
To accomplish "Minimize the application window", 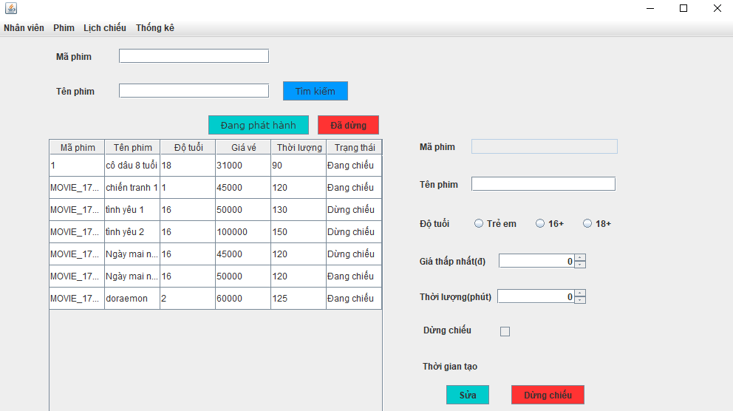I will [650, 8].
